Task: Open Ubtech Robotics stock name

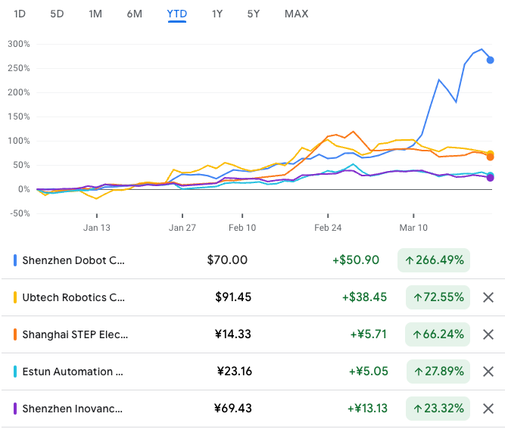Action: 73,297
